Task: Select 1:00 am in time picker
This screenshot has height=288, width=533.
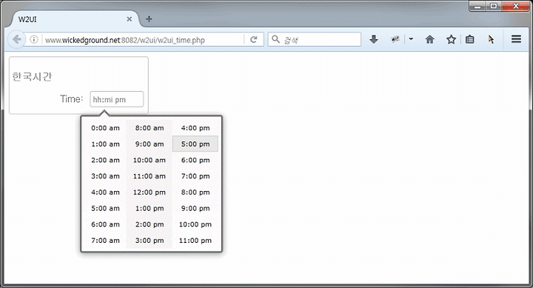Action: pyautogui.click(x=105, y=144)
